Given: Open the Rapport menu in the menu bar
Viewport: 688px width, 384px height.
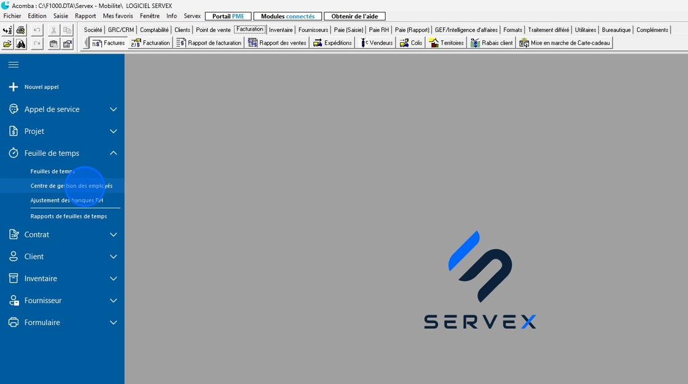Looking at the screenshot, I should [x=85, y=16].
